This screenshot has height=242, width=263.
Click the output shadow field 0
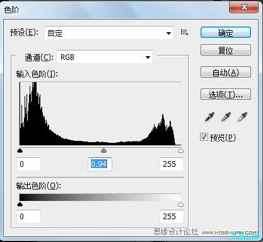click(28, 217)
